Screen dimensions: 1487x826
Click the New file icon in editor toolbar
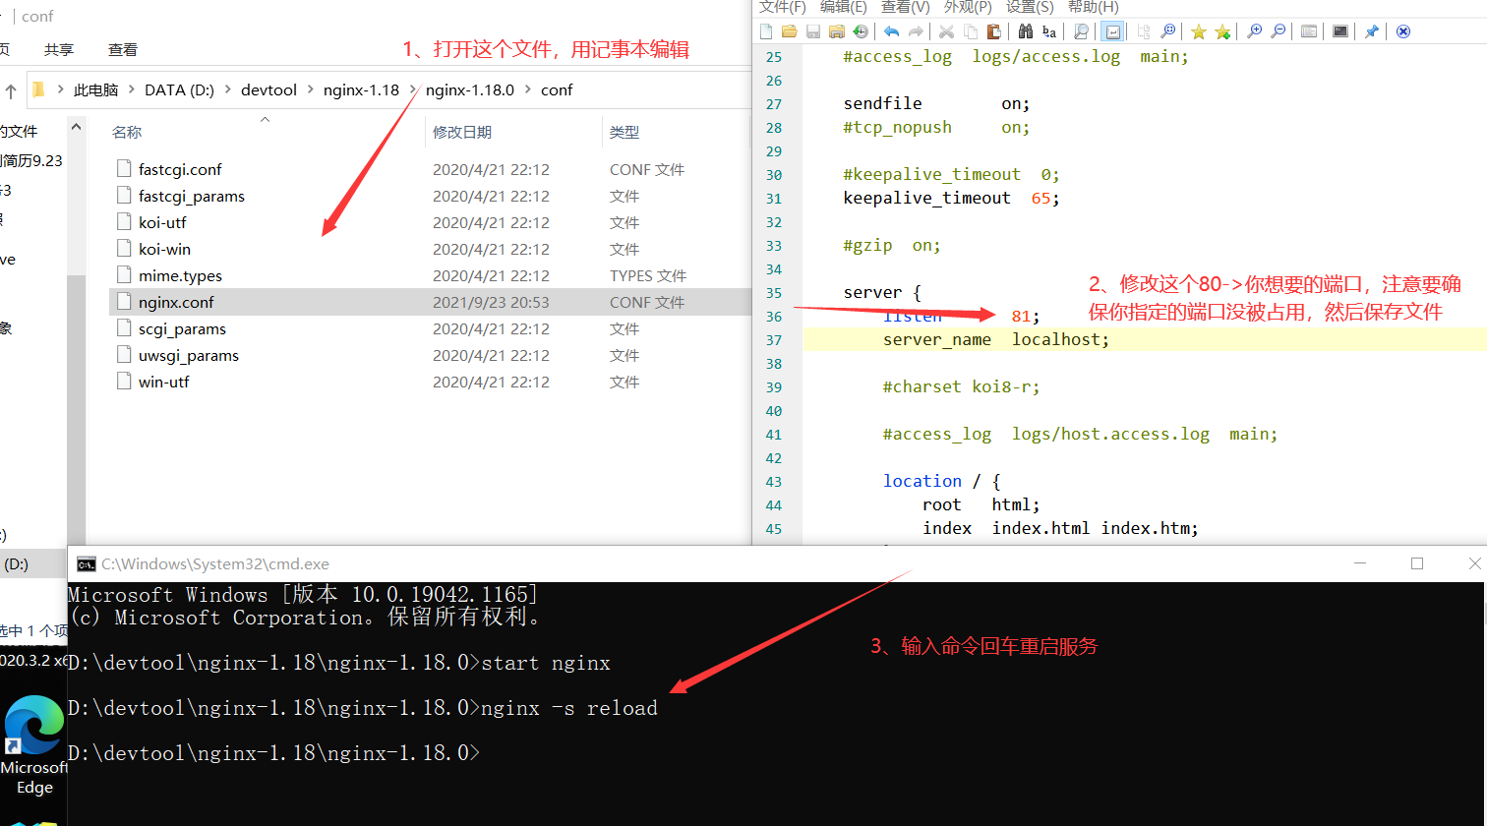766,31
